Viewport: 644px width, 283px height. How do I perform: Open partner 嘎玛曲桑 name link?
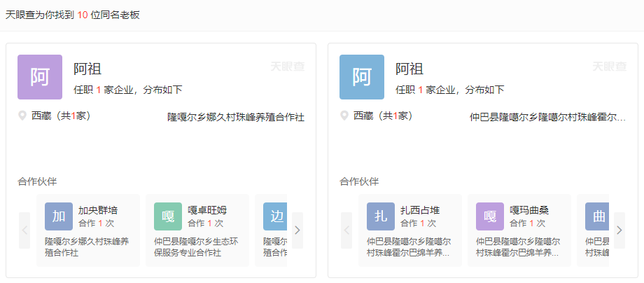(529, 210)
